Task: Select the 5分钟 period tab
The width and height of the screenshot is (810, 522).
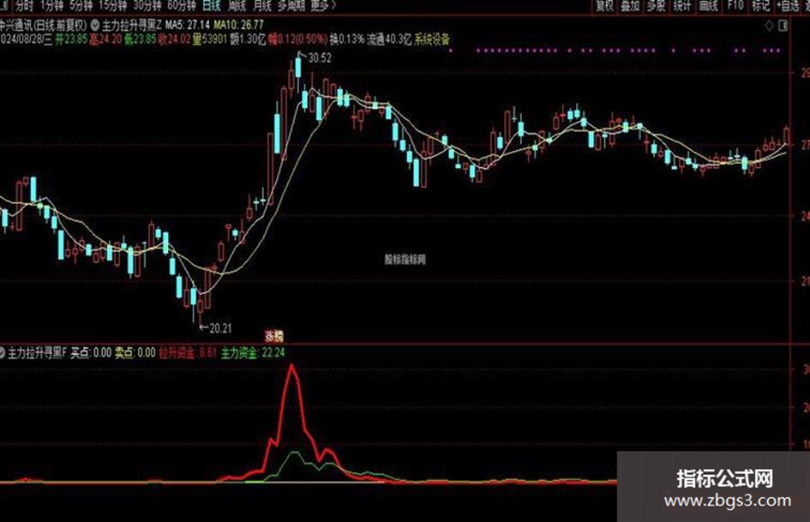Action: [x=81, y=6]
